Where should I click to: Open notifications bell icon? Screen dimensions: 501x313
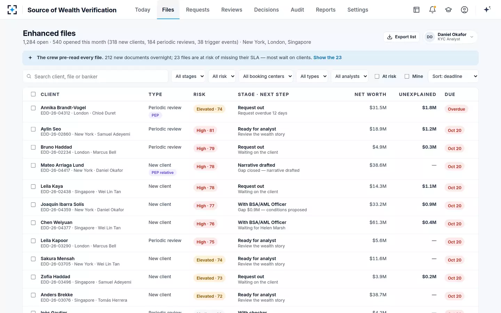[x=432, y=10]
